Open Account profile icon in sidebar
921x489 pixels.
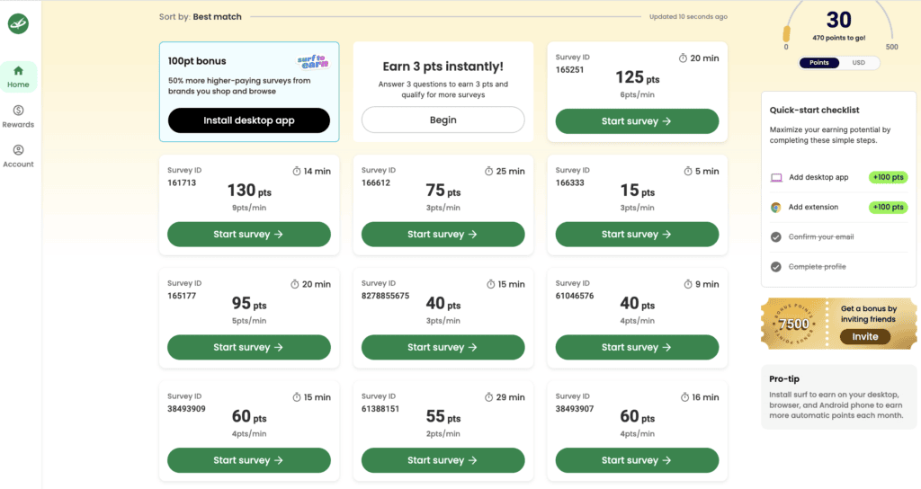coord(18,150)
